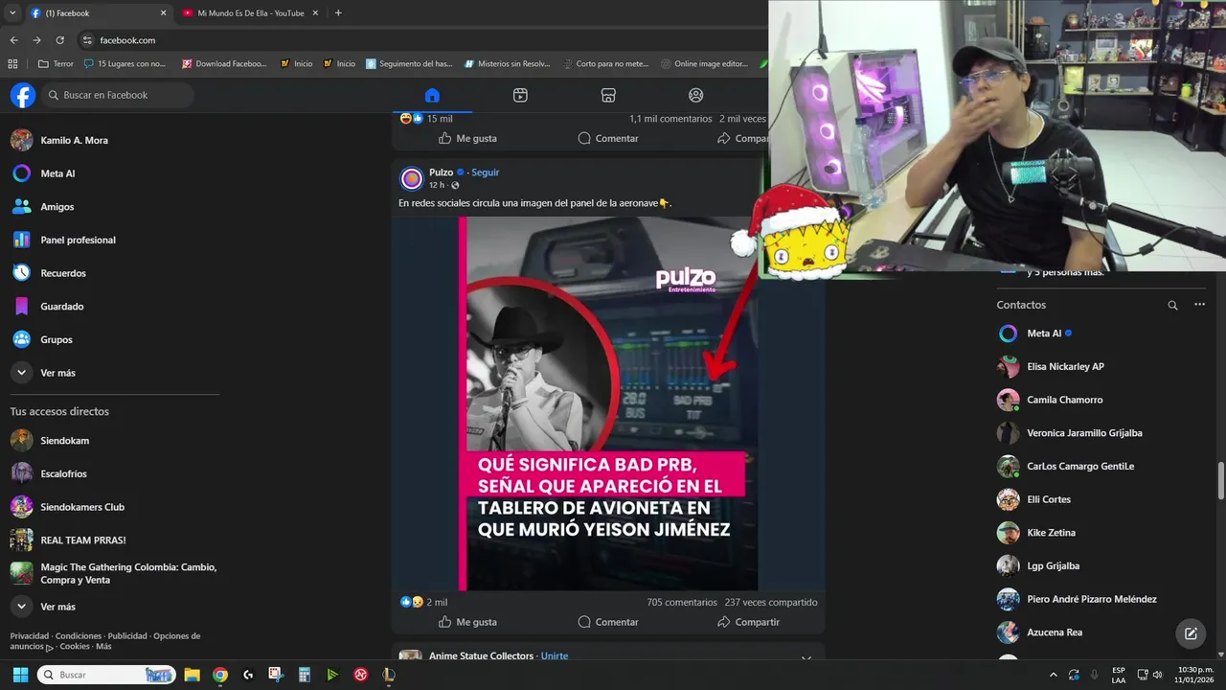Open Online image editor bookmark

click(x=704, y=64)
